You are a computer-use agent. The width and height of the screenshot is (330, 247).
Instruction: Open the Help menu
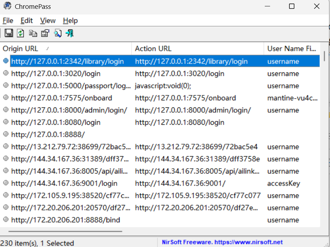click(x=70, y=20)
